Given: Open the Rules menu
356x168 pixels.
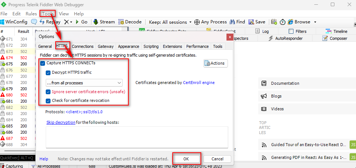Looking at the screenshot, I should pos(31,14).
